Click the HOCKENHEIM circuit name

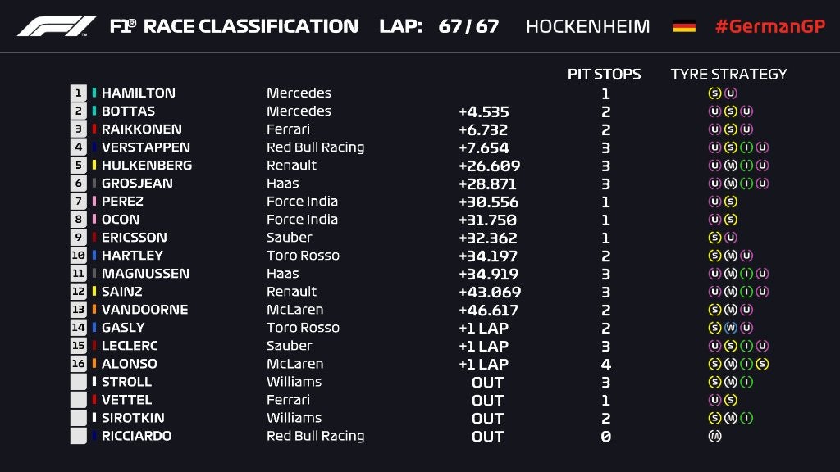click(587, 26)
